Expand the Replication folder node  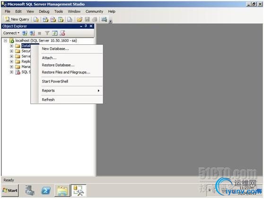click(x=11, y=62)
